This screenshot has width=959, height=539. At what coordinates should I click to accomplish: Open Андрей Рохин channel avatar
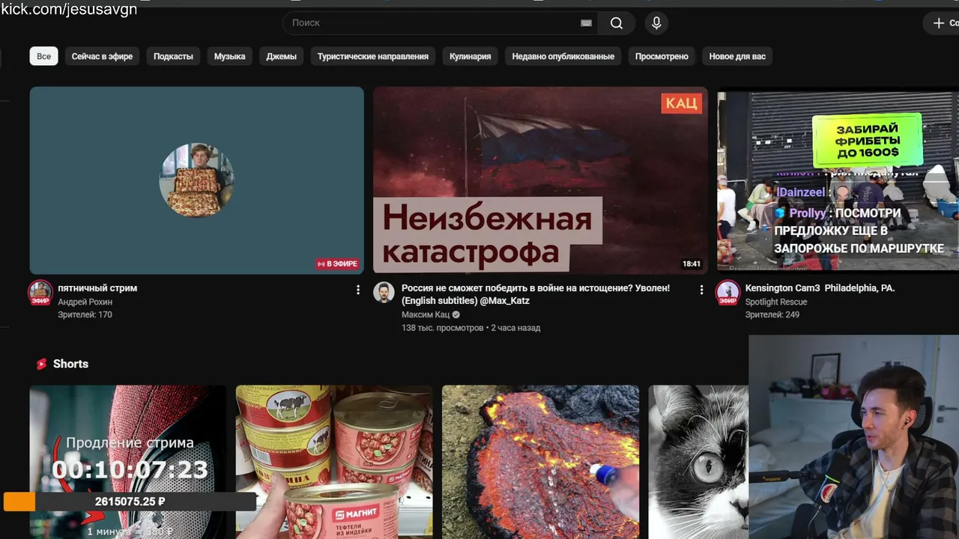[40, 293]
